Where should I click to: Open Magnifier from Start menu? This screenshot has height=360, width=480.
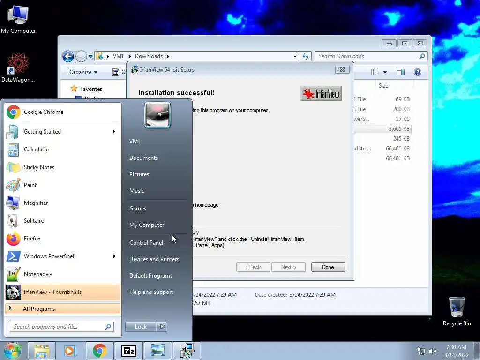tap(63, 202)
